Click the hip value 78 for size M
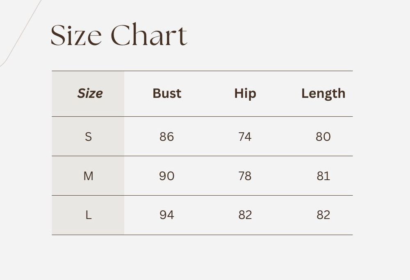Image resolution: width=410 pixels, height=280 pixels. pyautogui.click(x=245, y=176)
